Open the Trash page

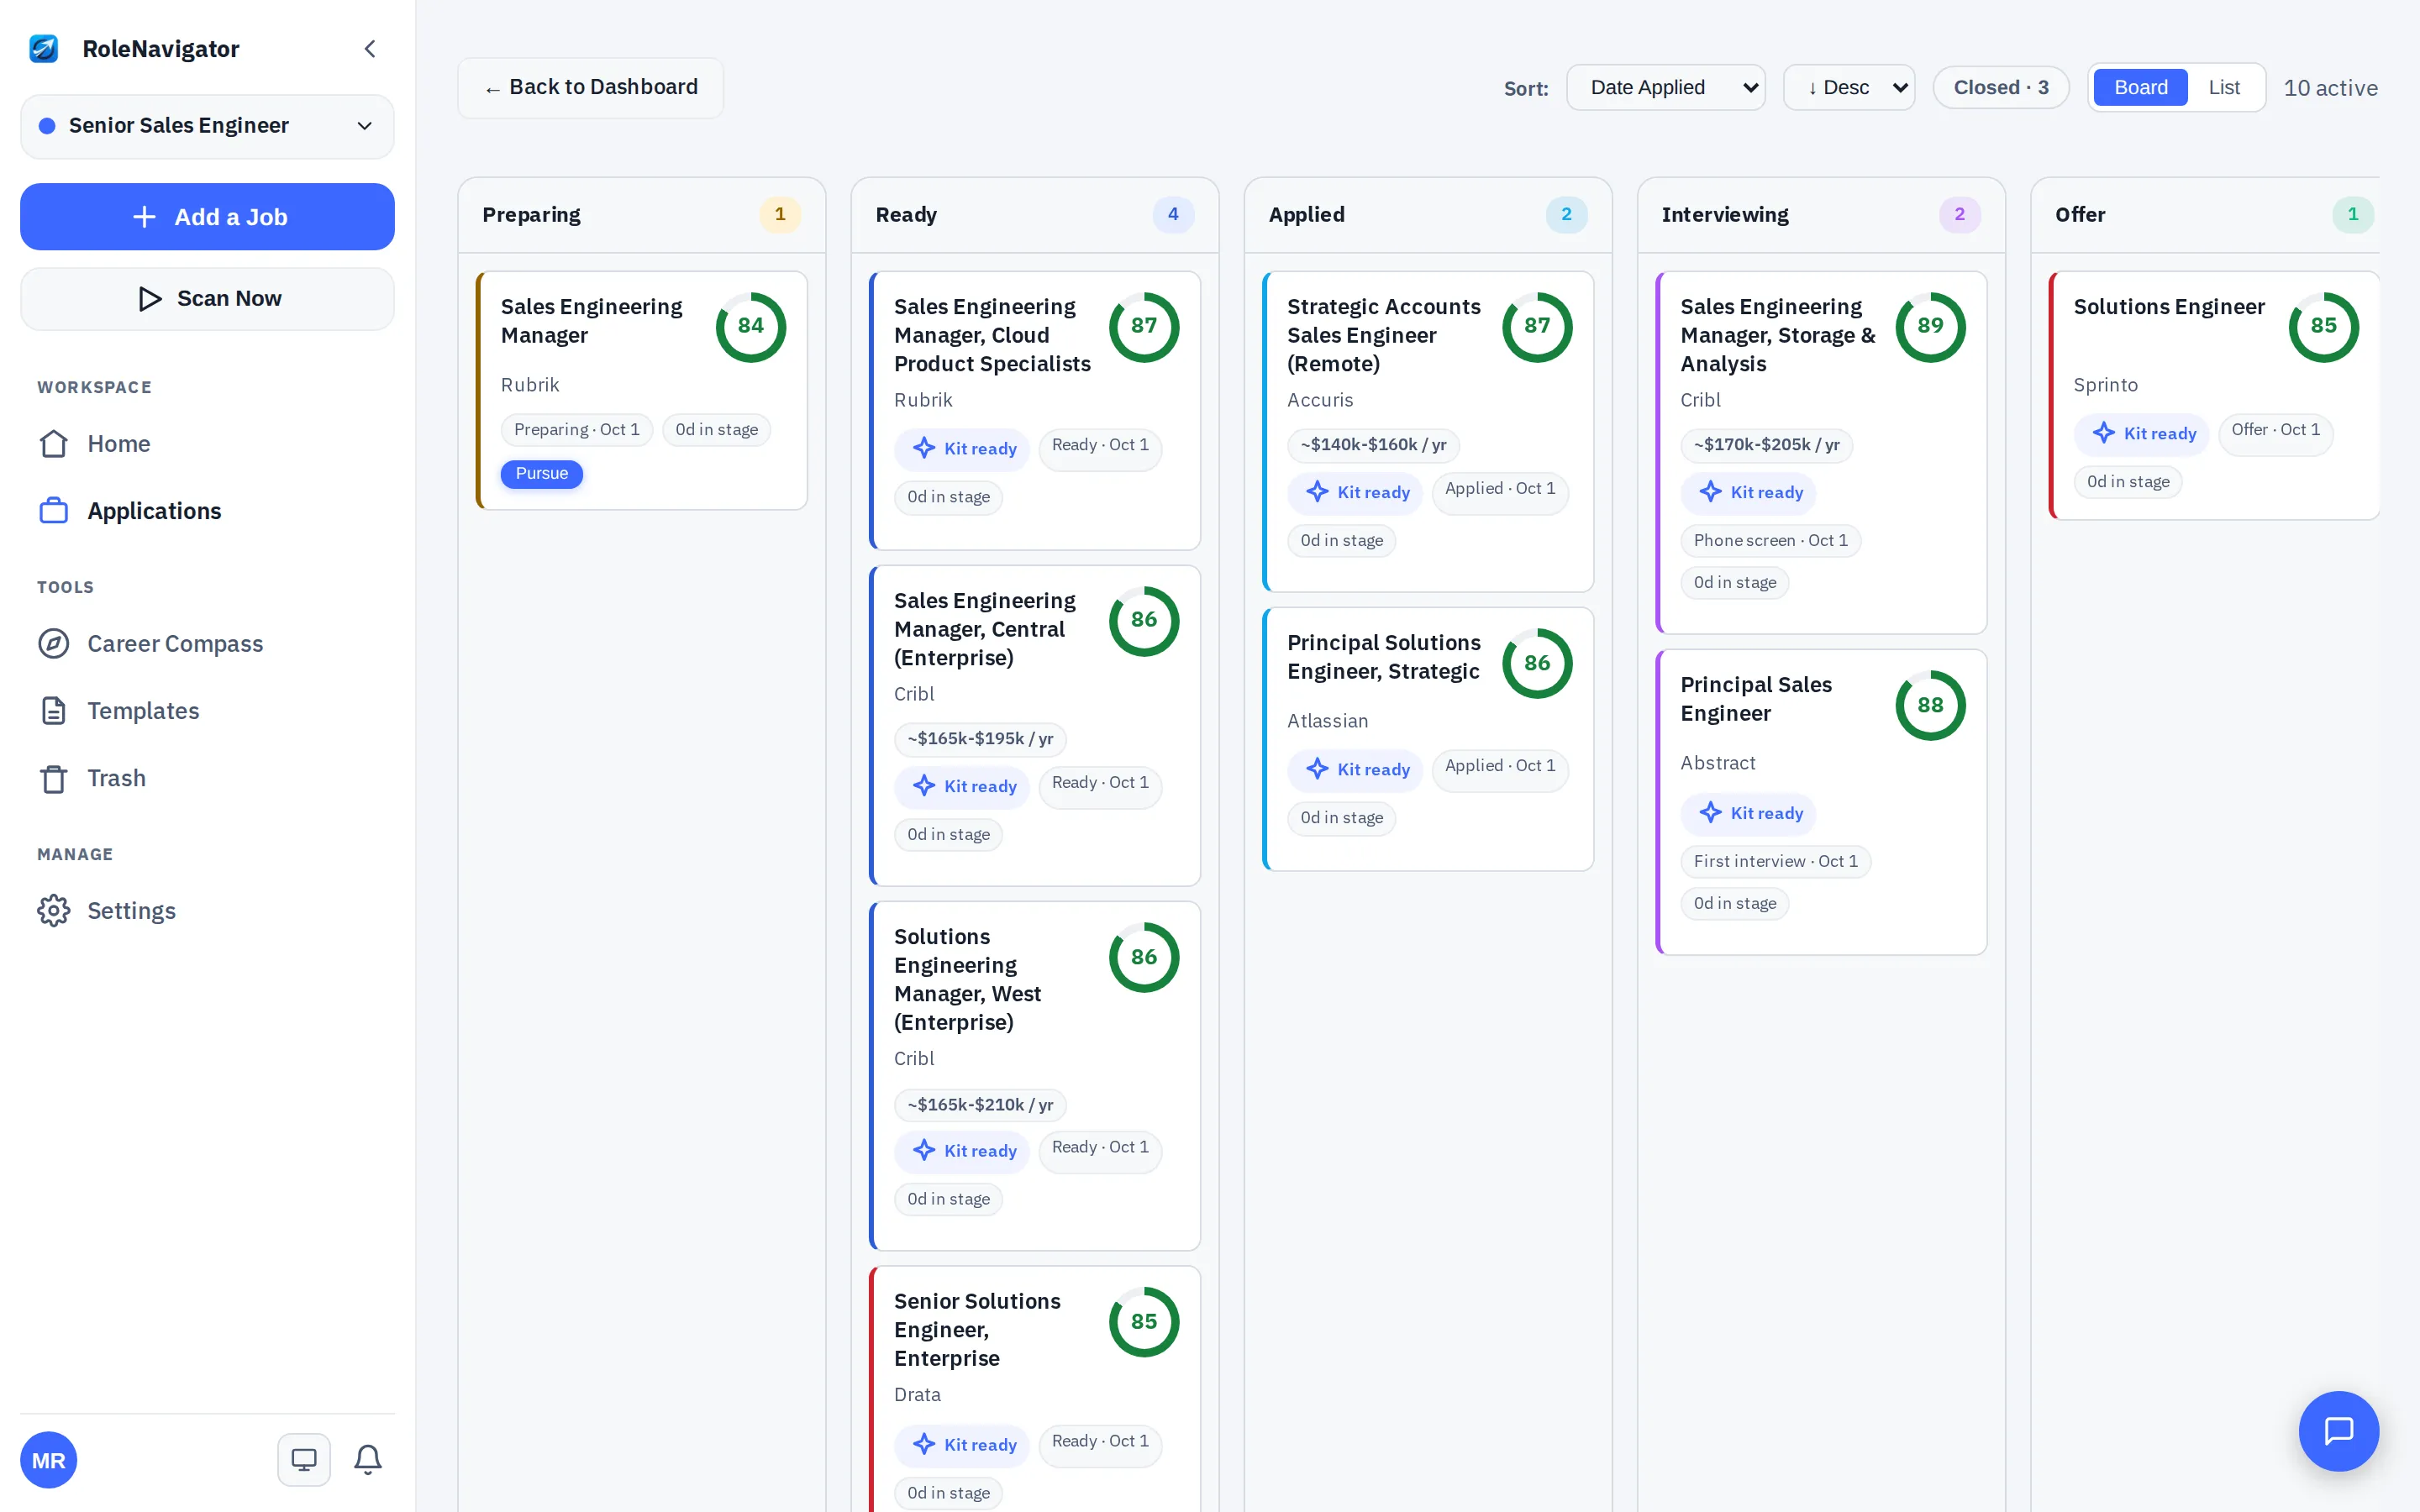pyautogui.click(x=207, y=778)
